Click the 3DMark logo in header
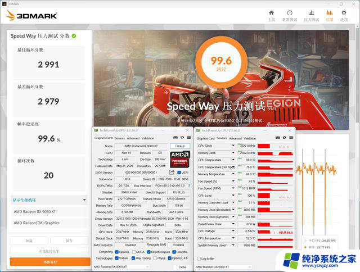This screenshot has width=360, height=272. click(31, 15)
